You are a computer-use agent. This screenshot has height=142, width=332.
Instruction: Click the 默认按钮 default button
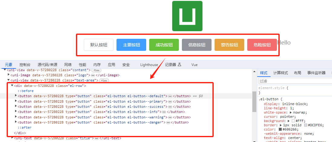(x=99, y=45)
